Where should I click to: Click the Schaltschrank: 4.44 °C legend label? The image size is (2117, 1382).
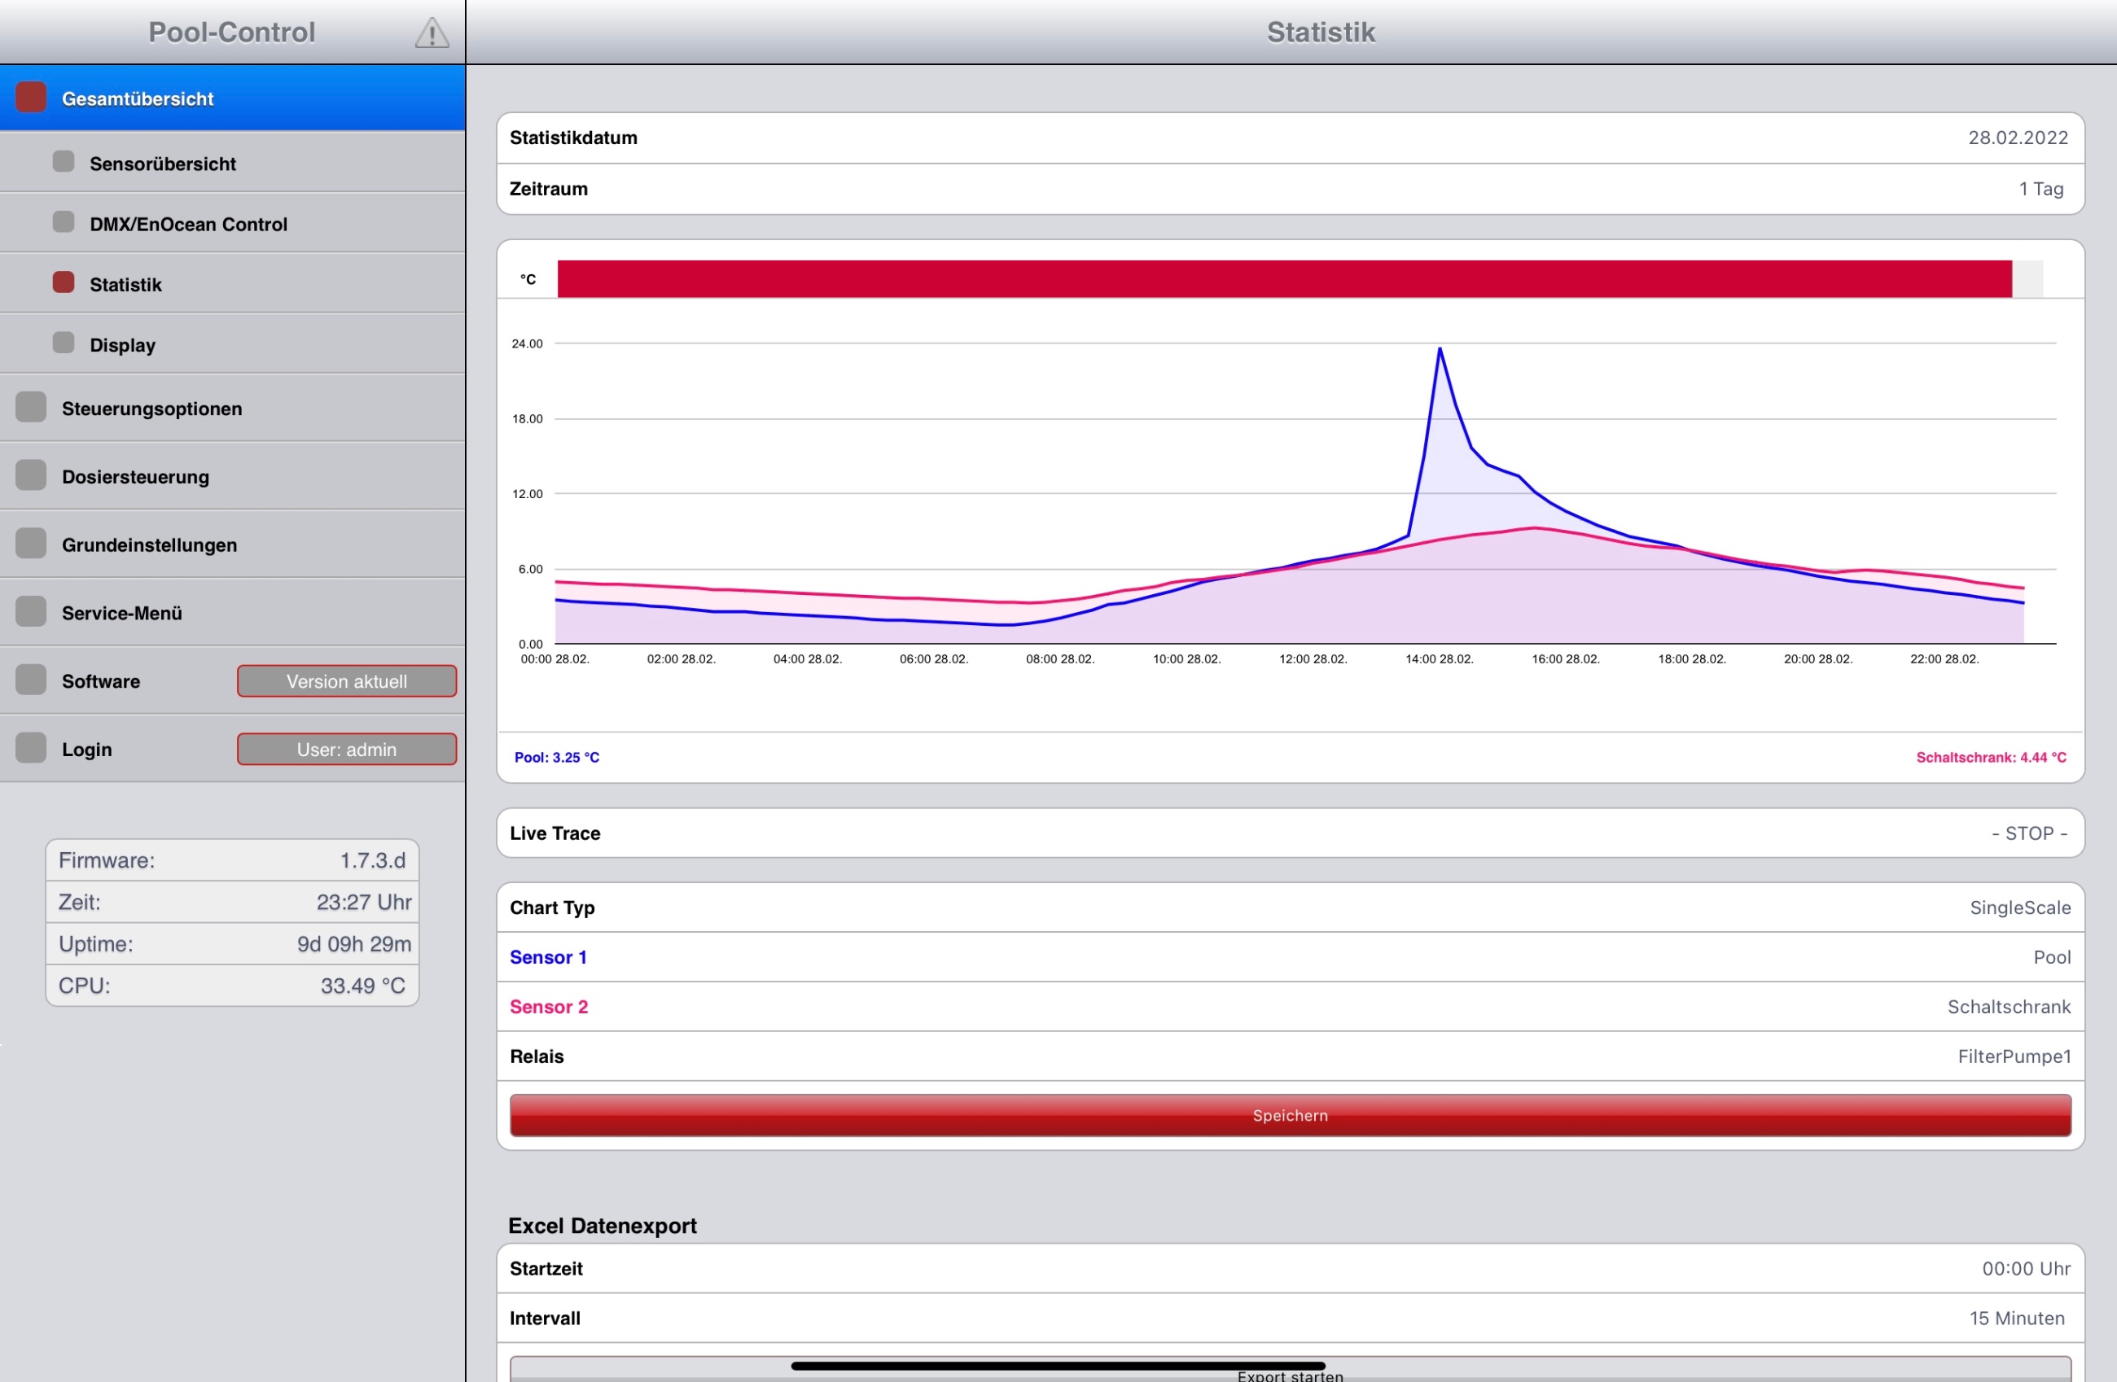[x=1991, y=758]
